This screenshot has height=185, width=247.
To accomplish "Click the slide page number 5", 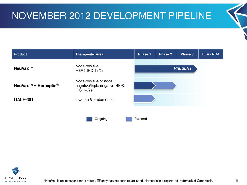I will coord(237,181).
